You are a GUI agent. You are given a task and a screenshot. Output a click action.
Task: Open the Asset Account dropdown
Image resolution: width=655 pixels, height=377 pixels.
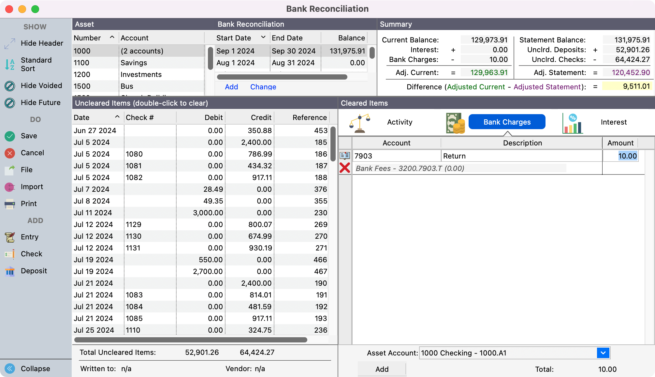tap(603, 353)
